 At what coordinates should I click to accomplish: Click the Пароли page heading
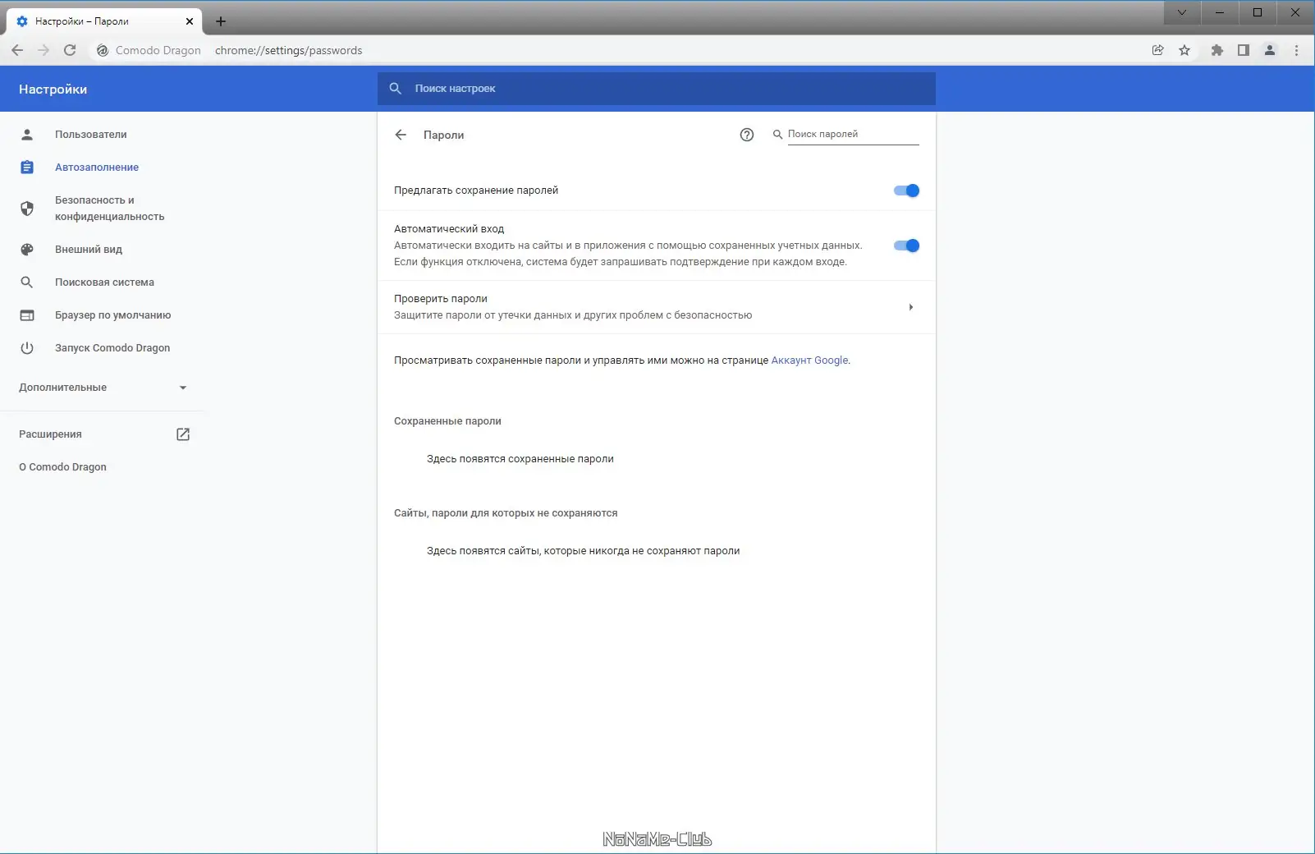(444, 135)
